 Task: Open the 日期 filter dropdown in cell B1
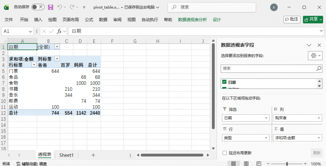click(x=57, y=47)
